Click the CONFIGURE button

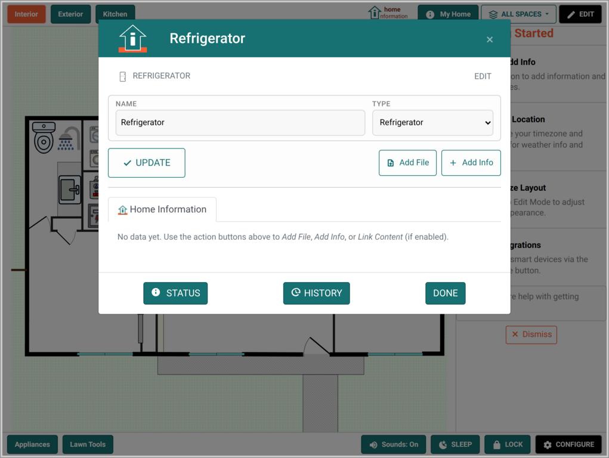point(568,444)
